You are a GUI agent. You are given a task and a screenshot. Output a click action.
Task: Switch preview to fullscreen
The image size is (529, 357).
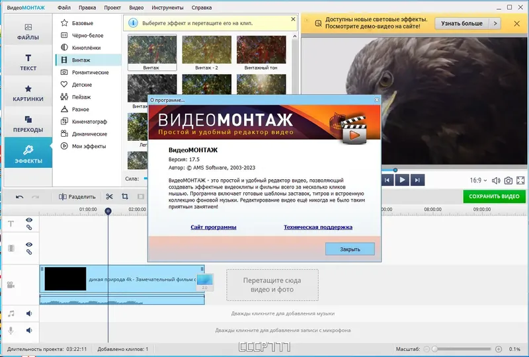(520, 180)
